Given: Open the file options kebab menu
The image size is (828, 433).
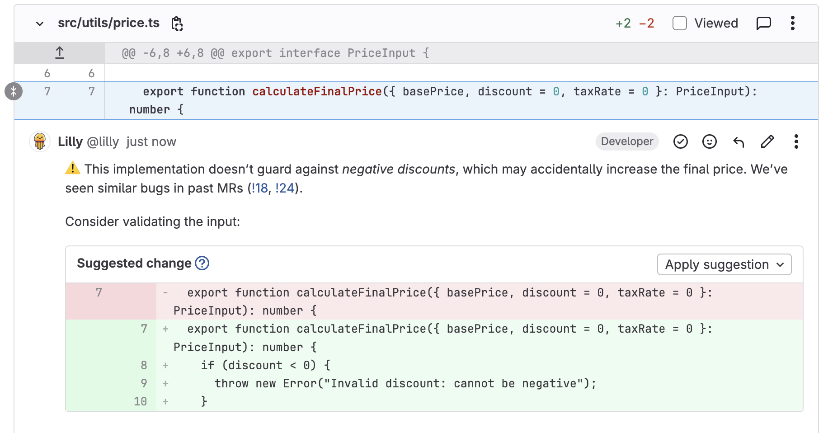Looking at the screenshot, I should pos(792,23).
